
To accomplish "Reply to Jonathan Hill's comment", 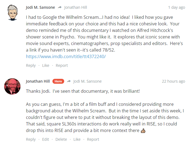I will tap(31, 139).
